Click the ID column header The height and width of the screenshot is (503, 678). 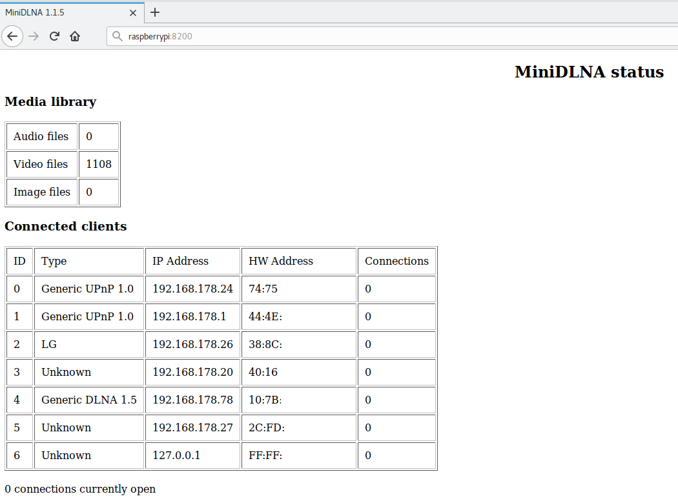(19, 262)
